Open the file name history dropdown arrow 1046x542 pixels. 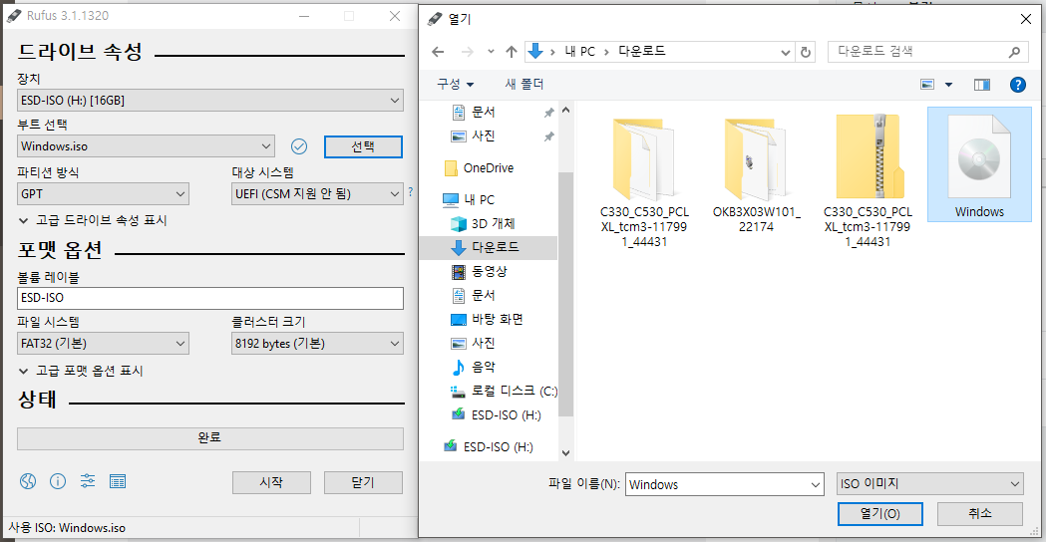point(816,484)
